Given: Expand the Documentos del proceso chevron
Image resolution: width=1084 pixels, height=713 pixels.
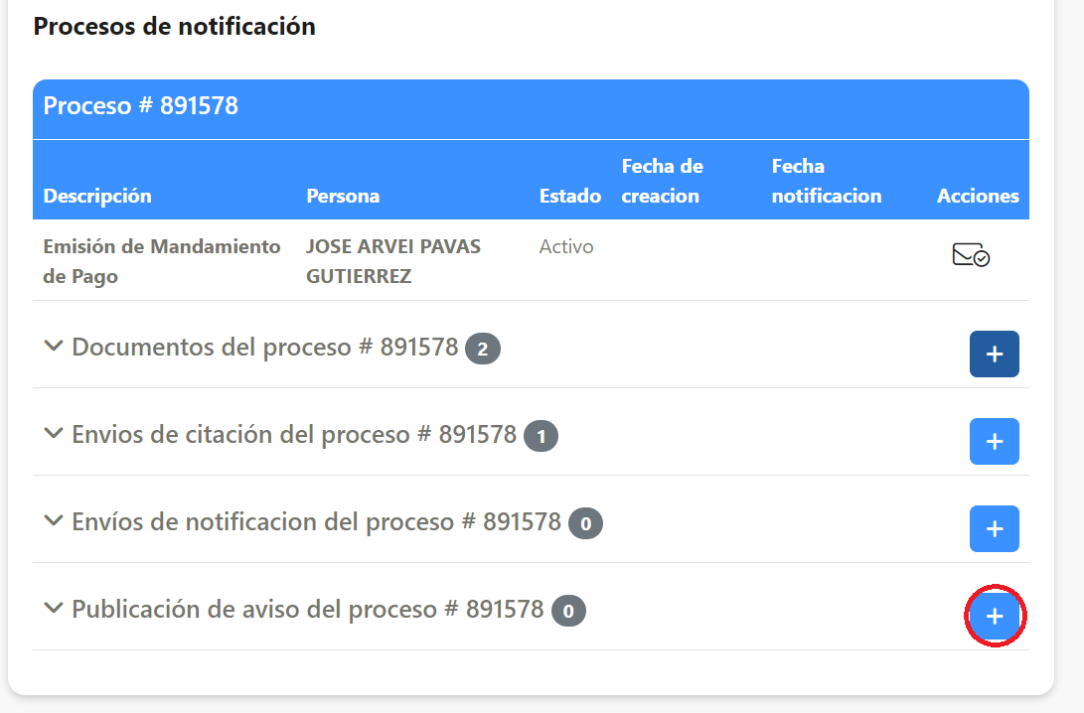Looking at the screenshot, I should [54, 346].
